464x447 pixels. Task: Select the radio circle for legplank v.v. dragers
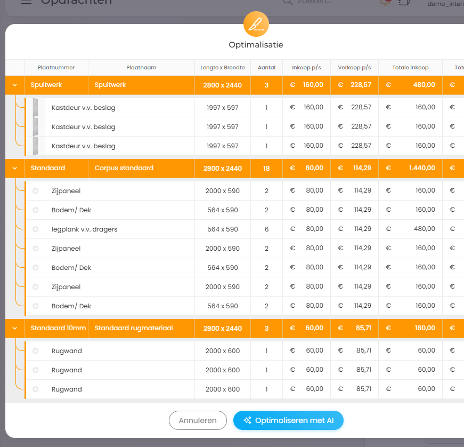click(x=36, y=229)
